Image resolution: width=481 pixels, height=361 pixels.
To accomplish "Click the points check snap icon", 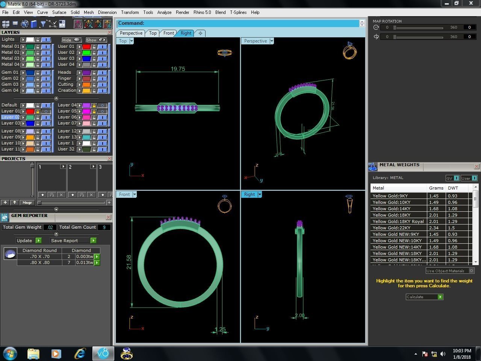I will [x=53, y=24].
